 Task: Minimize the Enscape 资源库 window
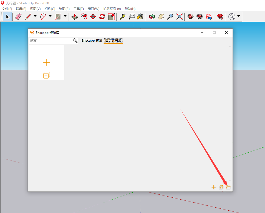(x=202, y=33)
